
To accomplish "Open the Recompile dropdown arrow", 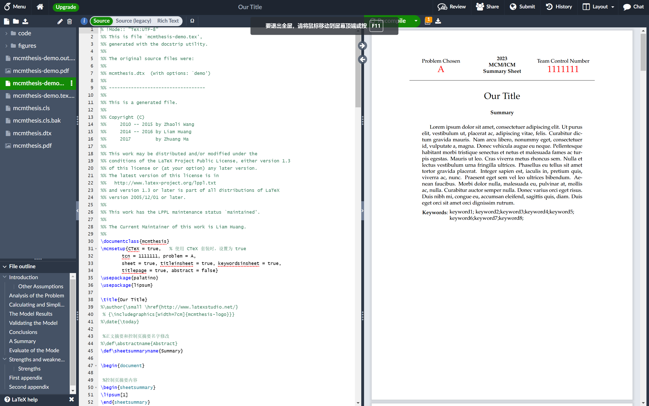I will coord(416,21).
